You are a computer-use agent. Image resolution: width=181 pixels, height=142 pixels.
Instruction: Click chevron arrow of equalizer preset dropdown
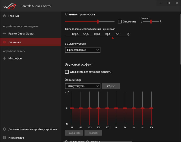click(98, 86)
